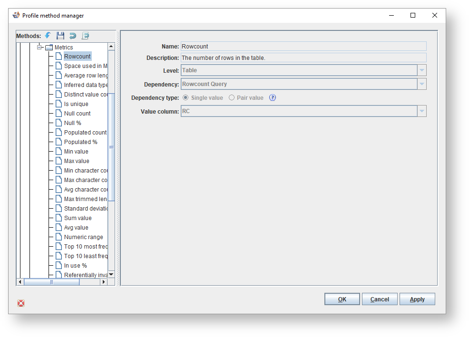Image resolution: width=469 pixels, height=337 pixels.
Task: Select the Distinct value co tree item
Action: click(x=86, y=94)
